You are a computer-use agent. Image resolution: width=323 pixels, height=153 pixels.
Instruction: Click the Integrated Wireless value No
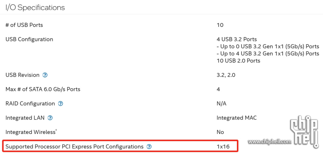click(x=220, y=132)
